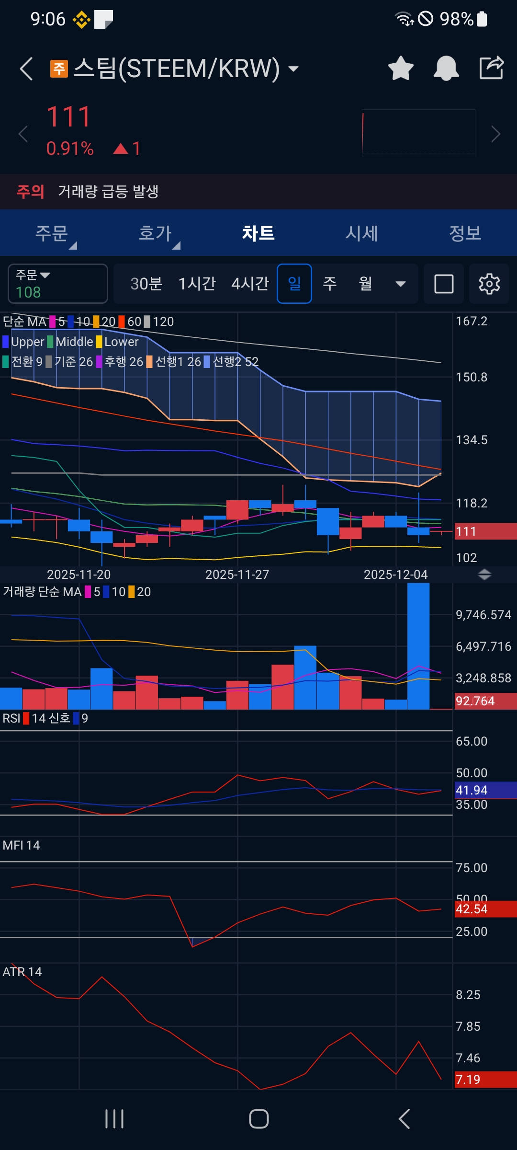This screenshot has height=1150, width=517.
Task: Tap the current price 111 display
Action: (x=69, y=117)
